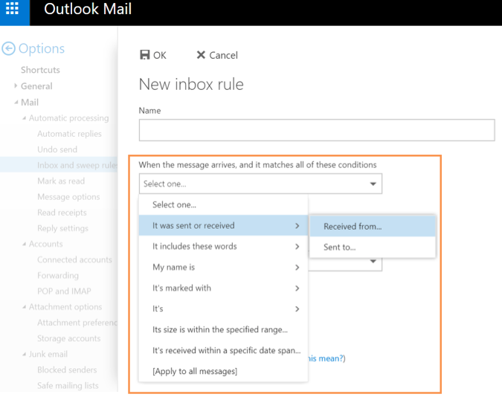Open the conditions Select one dropdown

(x=260, y=184)
